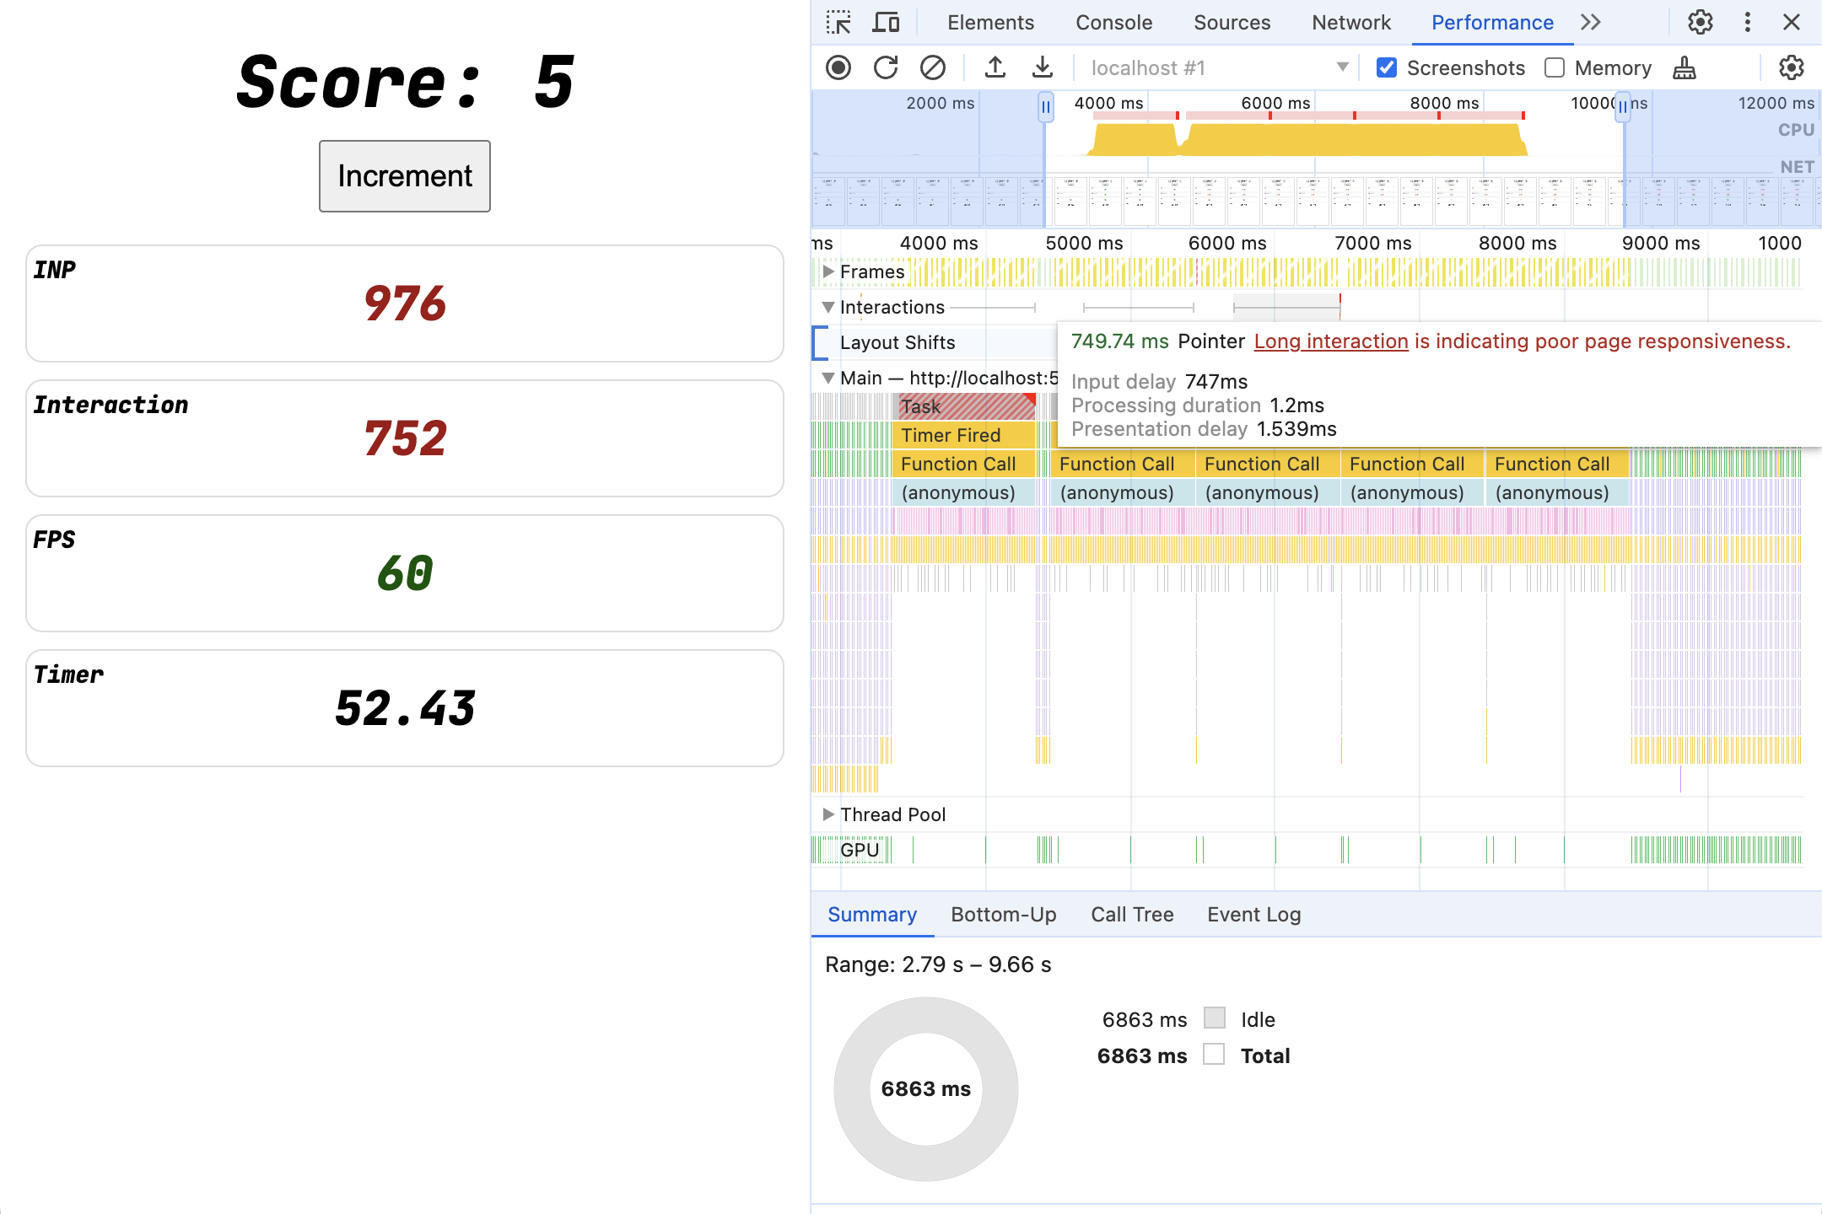Click the record button to start profiling
This screenshot has width=1822, height=1214.
pos(839,67)
